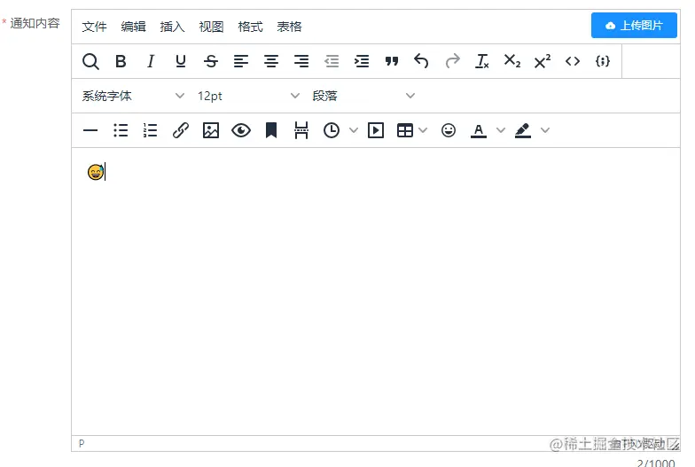Open the 表格 menu
This screenshot has height=467, width=695.
tap(289, 27)
